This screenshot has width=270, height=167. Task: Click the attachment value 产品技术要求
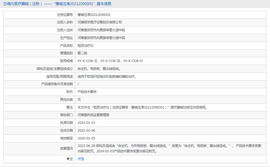click(87, 92)
